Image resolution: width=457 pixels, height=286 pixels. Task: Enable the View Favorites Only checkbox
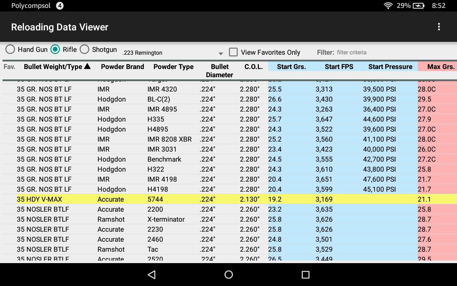(x=233, y=52)
